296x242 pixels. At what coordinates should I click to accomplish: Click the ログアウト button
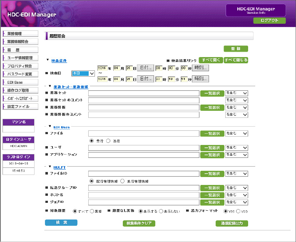[269, 20]
